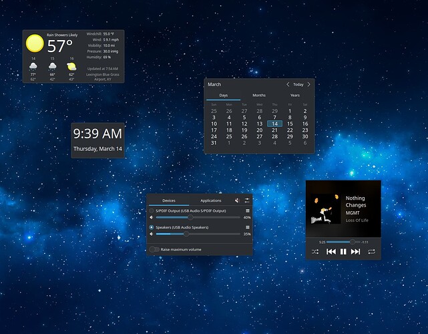The height and width of the screenshot is (334, 428).
Task: Mute S/PDIF Output using its speaker icon
Action: click(x=152, y=217)
